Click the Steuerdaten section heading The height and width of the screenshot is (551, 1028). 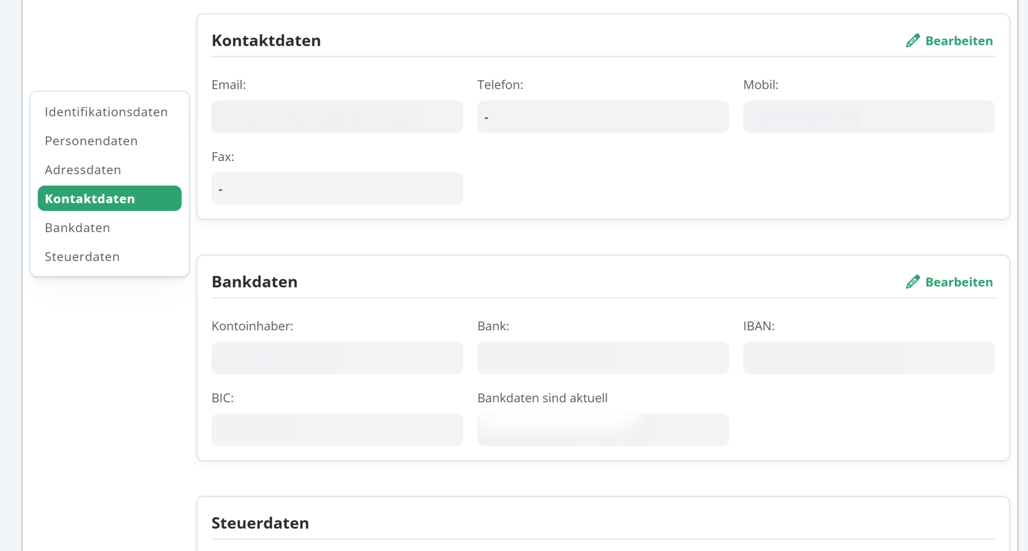pyautogui.click(x=260, y=523)
